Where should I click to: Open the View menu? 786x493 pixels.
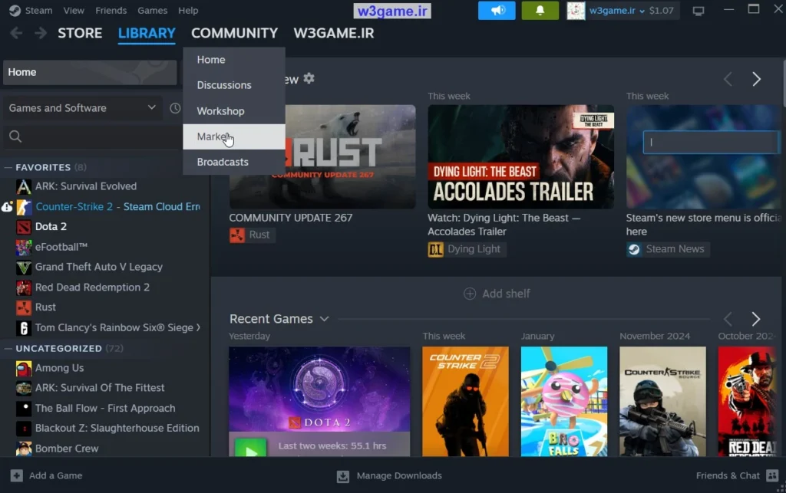74,11
